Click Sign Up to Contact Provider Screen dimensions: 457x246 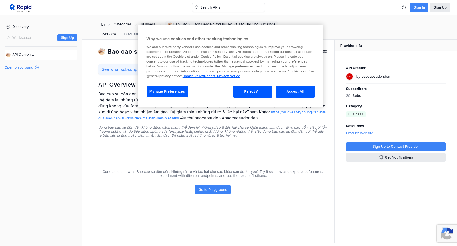[x=396, y=147]
